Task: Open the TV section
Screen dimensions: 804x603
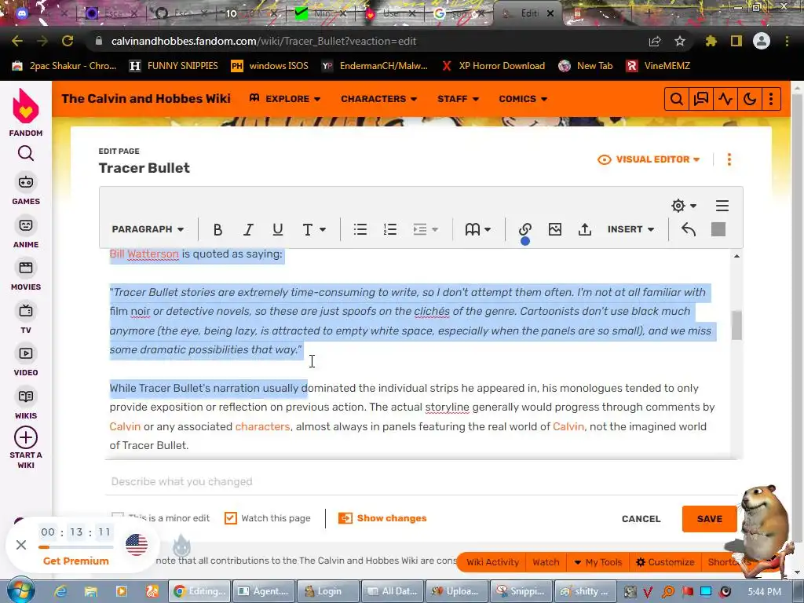Action: point(26,319)
